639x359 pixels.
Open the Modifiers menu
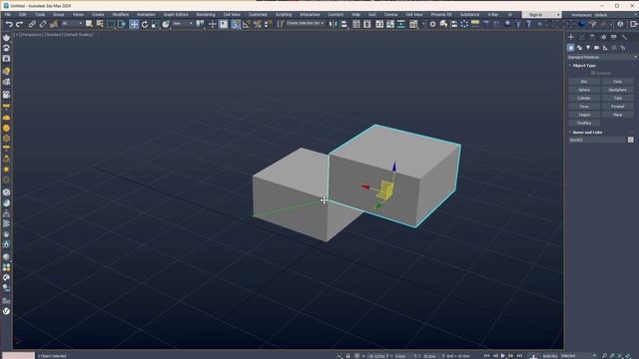120,15
